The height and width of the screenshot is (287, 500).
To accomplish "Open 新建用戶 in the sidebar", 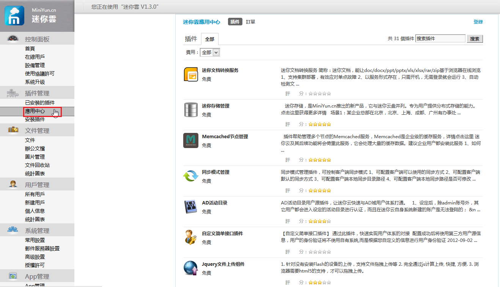I will [x=35, y=203].
